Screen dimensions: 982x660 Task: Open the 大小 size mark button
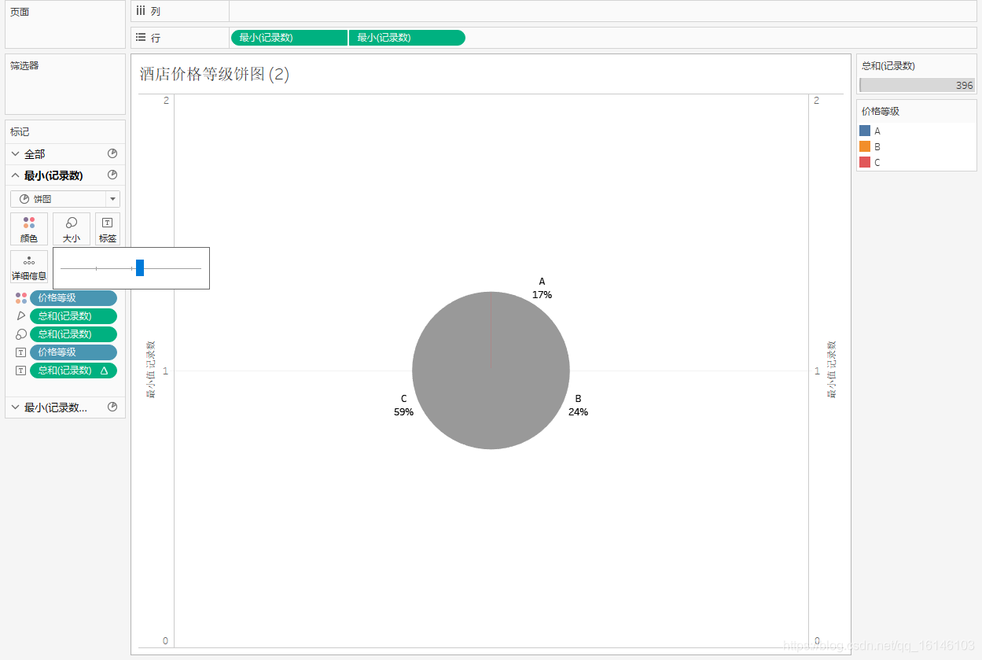click(x=72, y=229)
